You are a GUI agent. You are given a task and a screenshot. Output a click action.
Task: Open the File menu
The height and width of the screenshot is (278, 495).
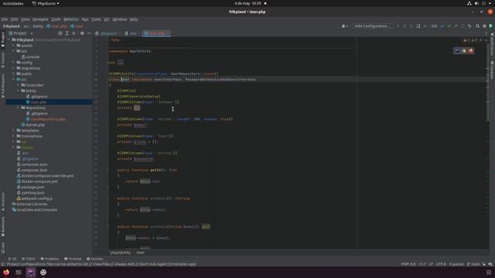click(5, 19)
